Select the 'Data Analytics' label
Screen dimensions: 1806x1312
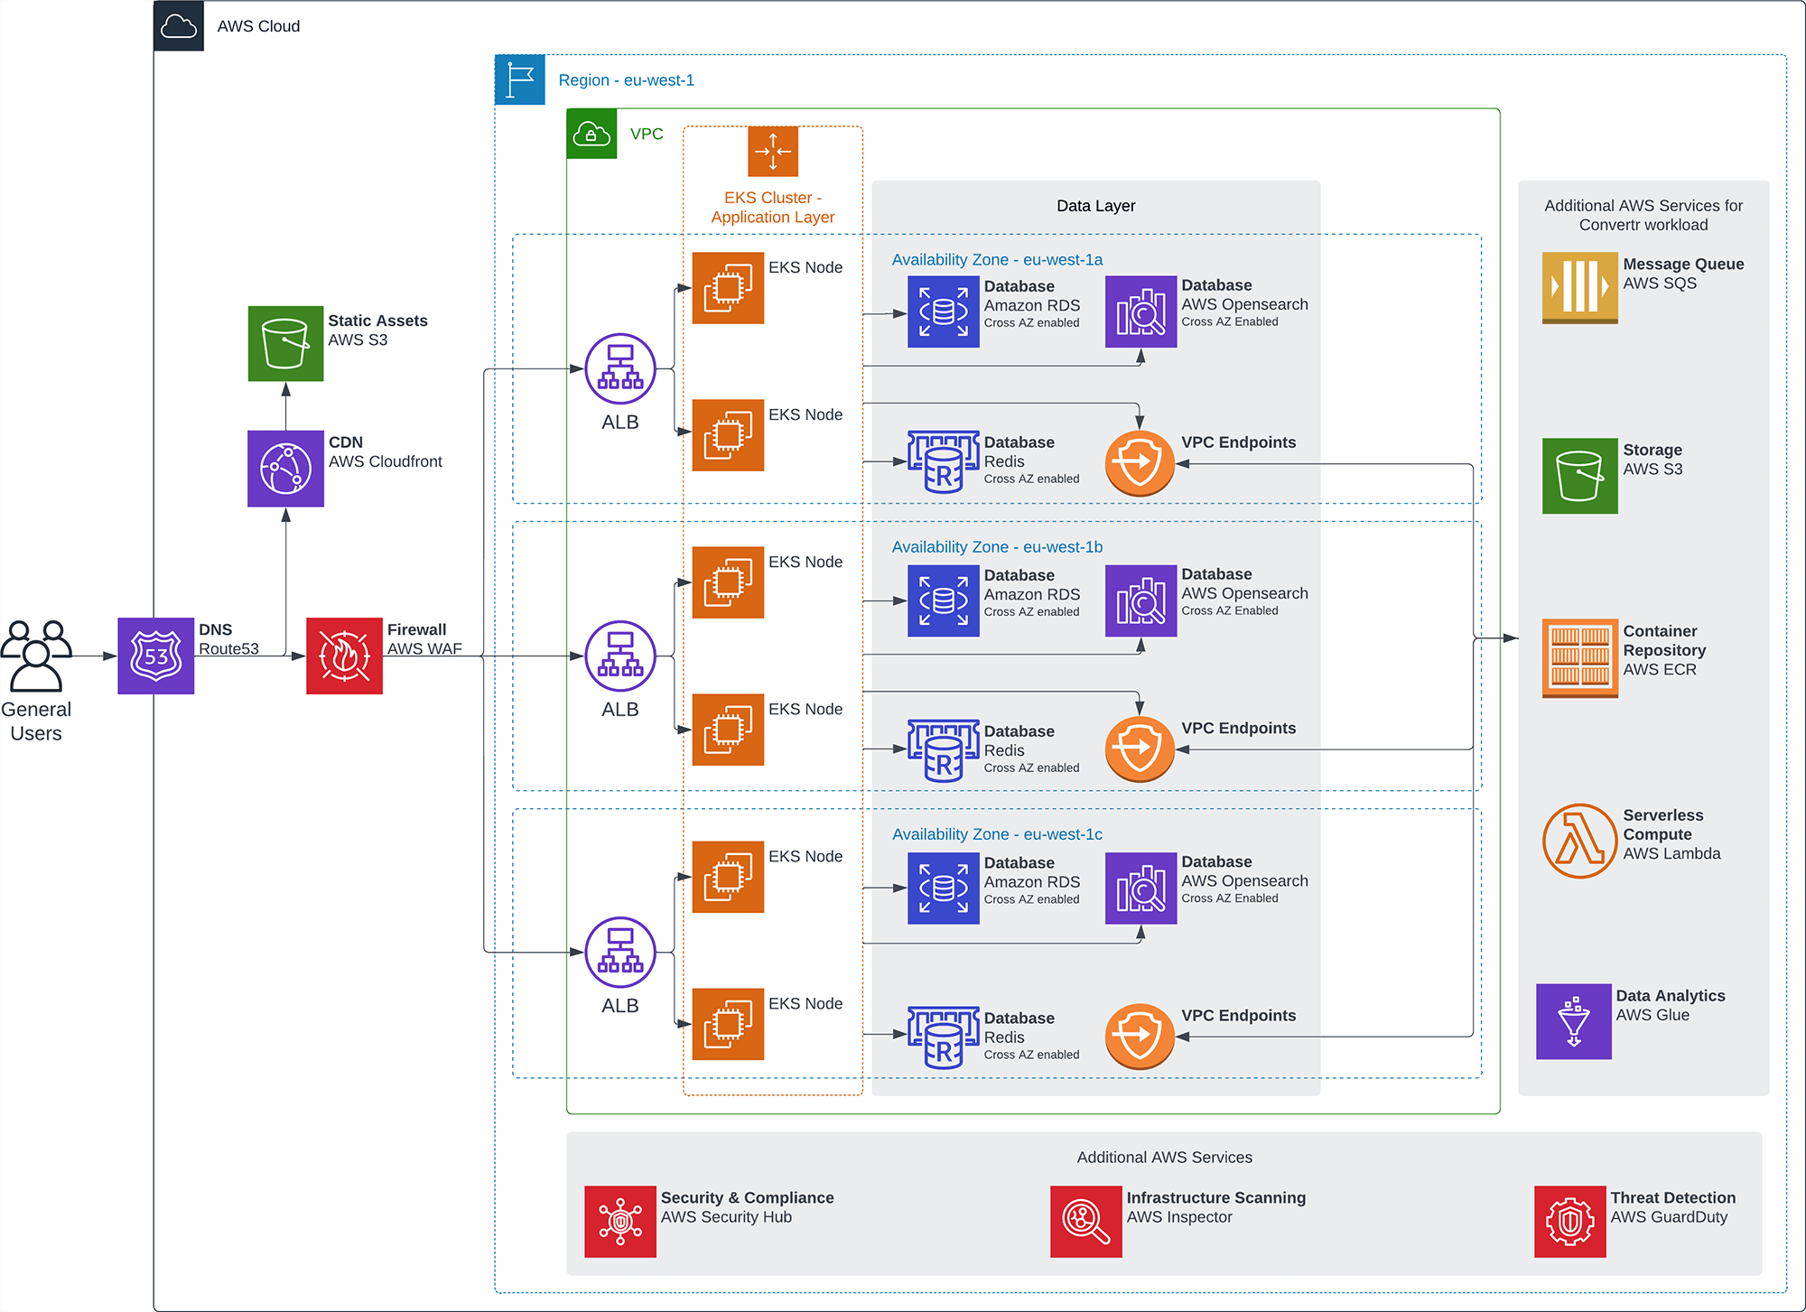point(1671,996)
